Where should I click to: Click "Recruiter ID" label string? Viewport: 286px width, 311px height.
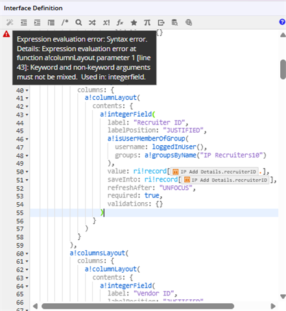[x=159, y=122]
